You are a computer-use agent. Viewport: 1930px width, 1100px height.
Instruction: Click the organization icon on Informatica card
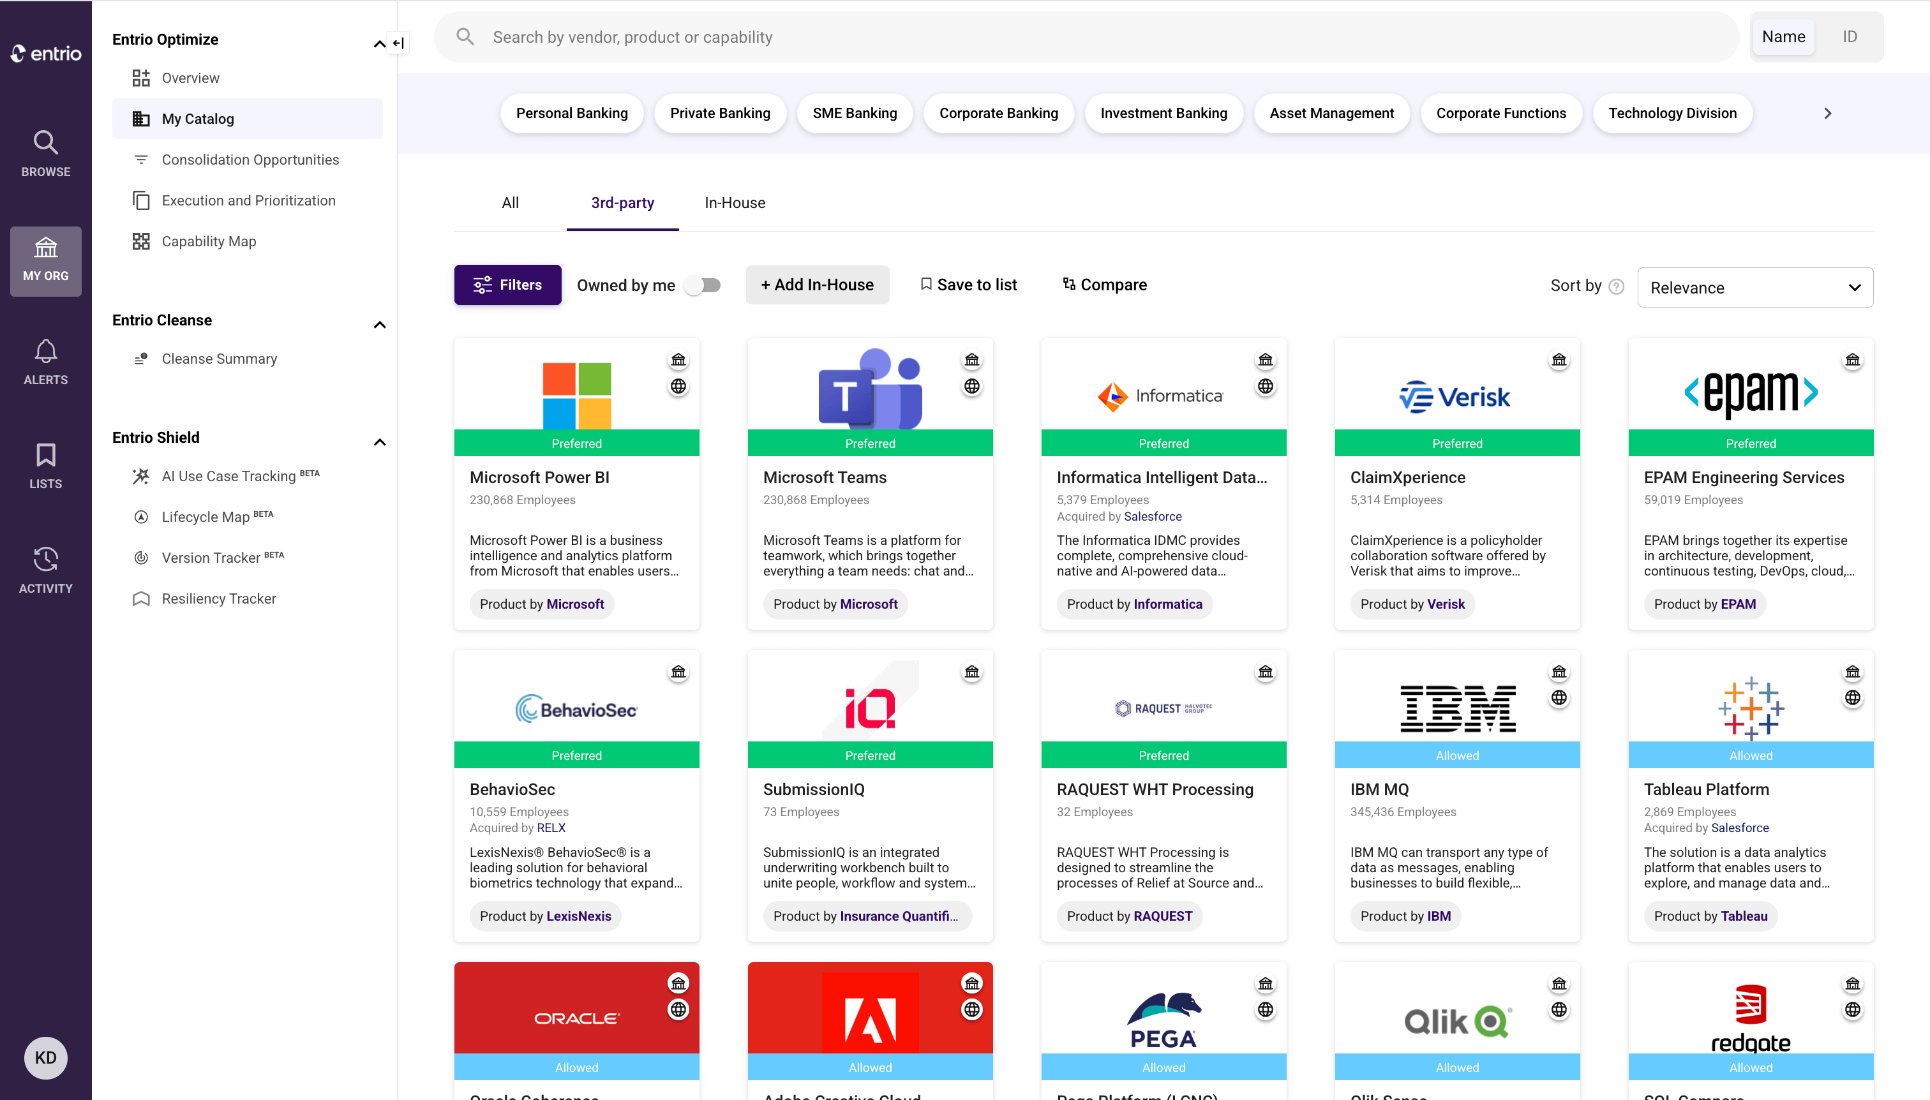[x=1265, y=360]
